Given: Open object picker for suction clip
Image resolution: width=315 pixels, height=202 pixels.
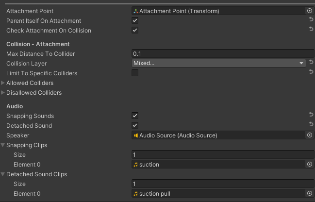Looking at the screenshot, I should click(310, 164).
